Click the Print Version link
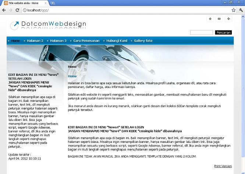Image resolution: width=245 pixels, height=174 pixels. (x=223, y=166)
